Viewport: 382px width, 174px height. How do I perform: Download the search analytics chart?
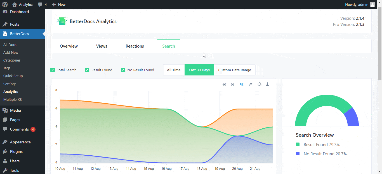point(267,84)
